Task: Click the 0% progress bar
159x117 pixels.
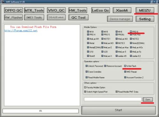Action: tap(41, 111)
